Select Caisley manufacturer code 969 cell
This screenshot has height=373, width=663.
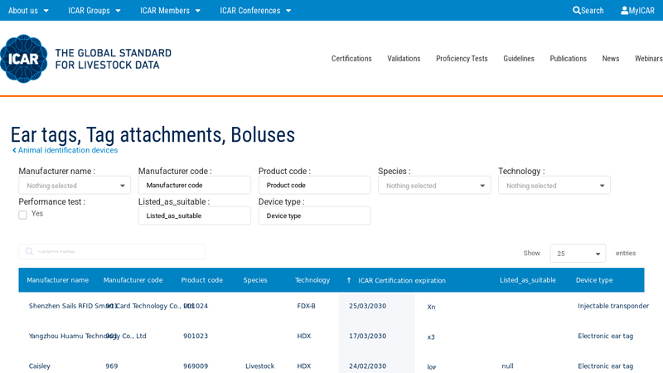112,366
